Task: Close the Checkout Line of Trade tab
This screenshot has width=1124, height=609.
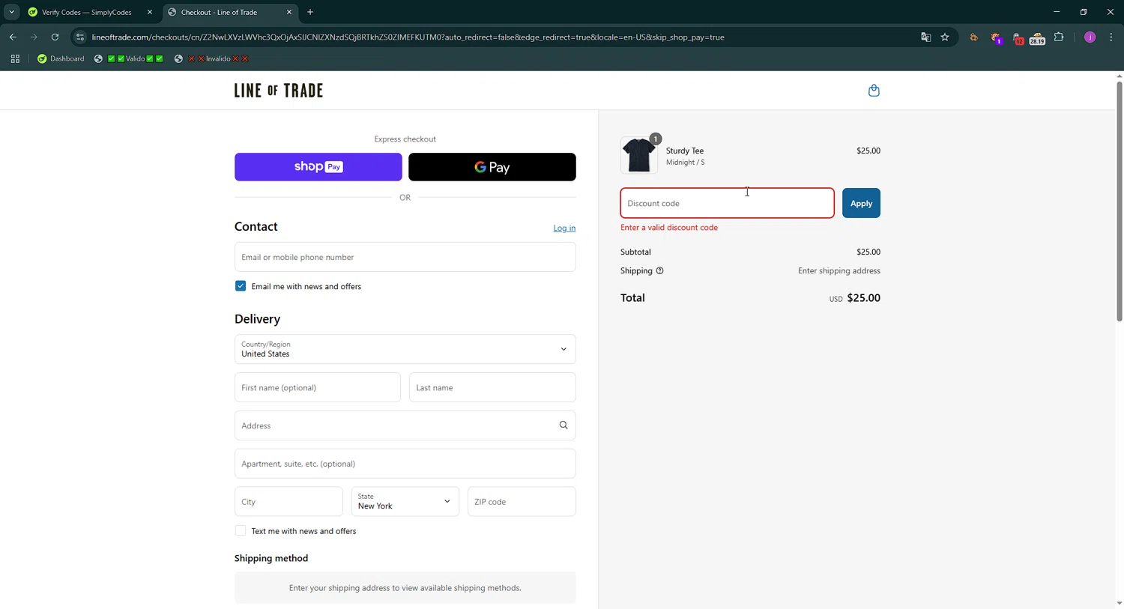Action: (x=289, y=12)
